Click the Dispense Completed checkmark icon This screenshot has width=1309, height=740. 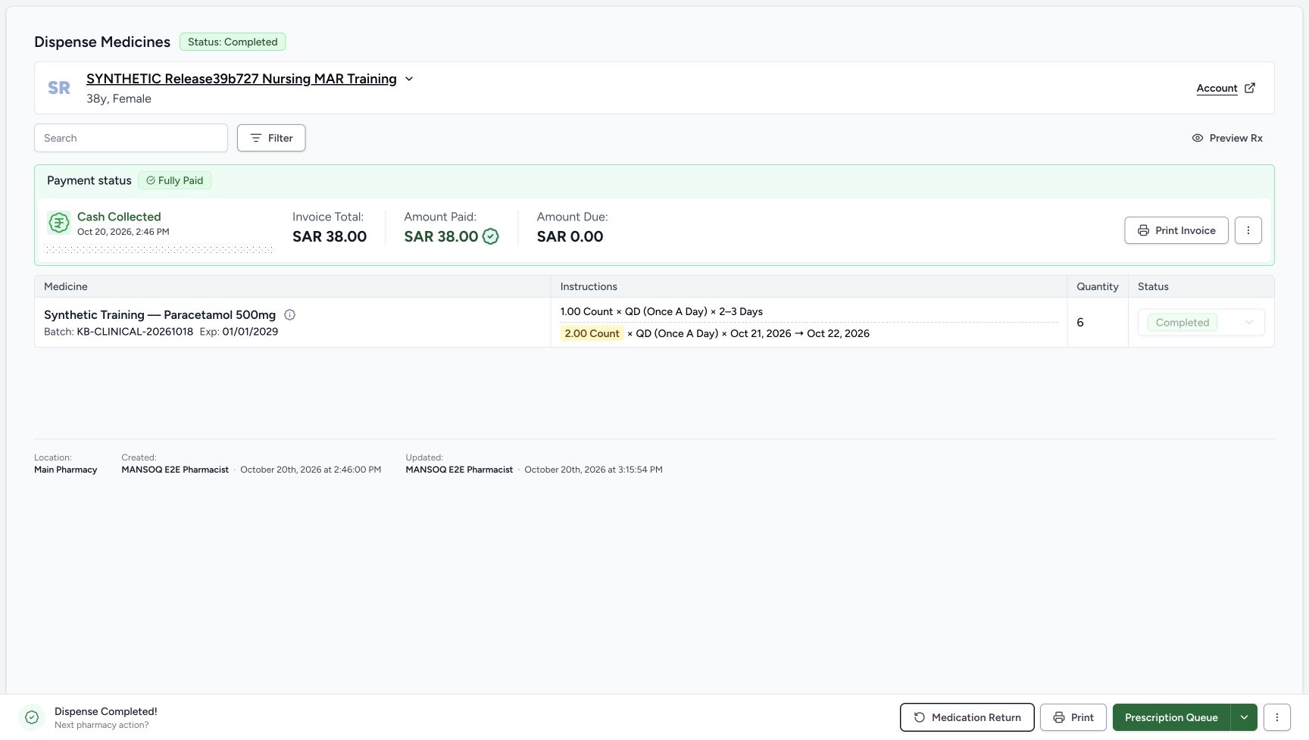click(32, 717)
